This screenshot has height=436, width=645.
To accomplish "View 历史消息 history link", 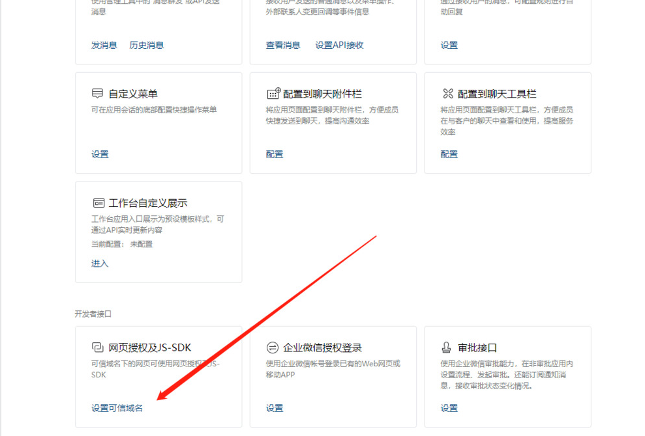I will point(146,45).
